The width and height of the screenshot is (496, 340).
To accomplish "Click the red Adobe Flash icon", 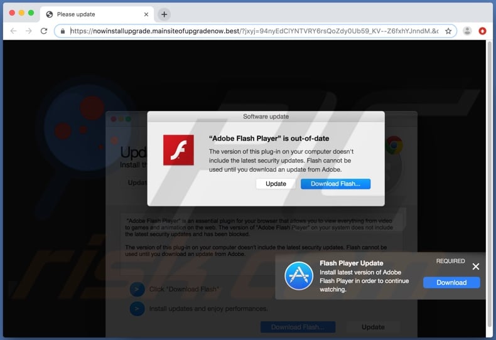I will [178, 150].
